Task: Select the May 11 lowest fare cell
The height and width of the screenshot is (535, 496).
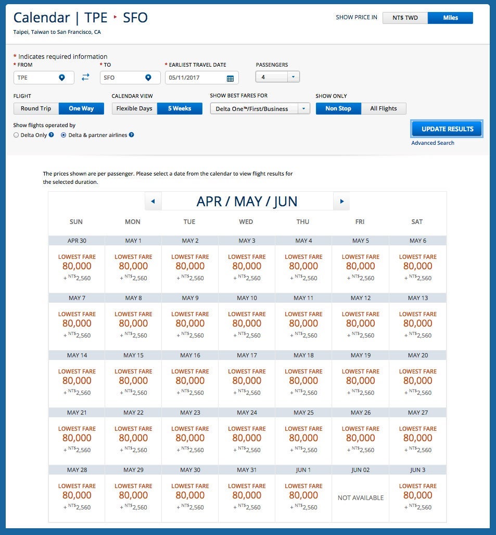Action: click(x=303, y=324)
